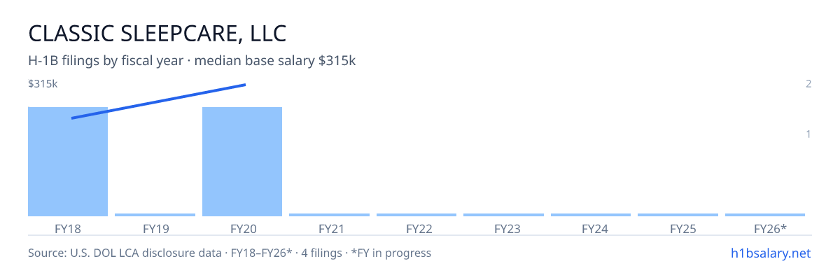Click the FY25 bar stub
This screenshot has width=840, height=280.
678,215
